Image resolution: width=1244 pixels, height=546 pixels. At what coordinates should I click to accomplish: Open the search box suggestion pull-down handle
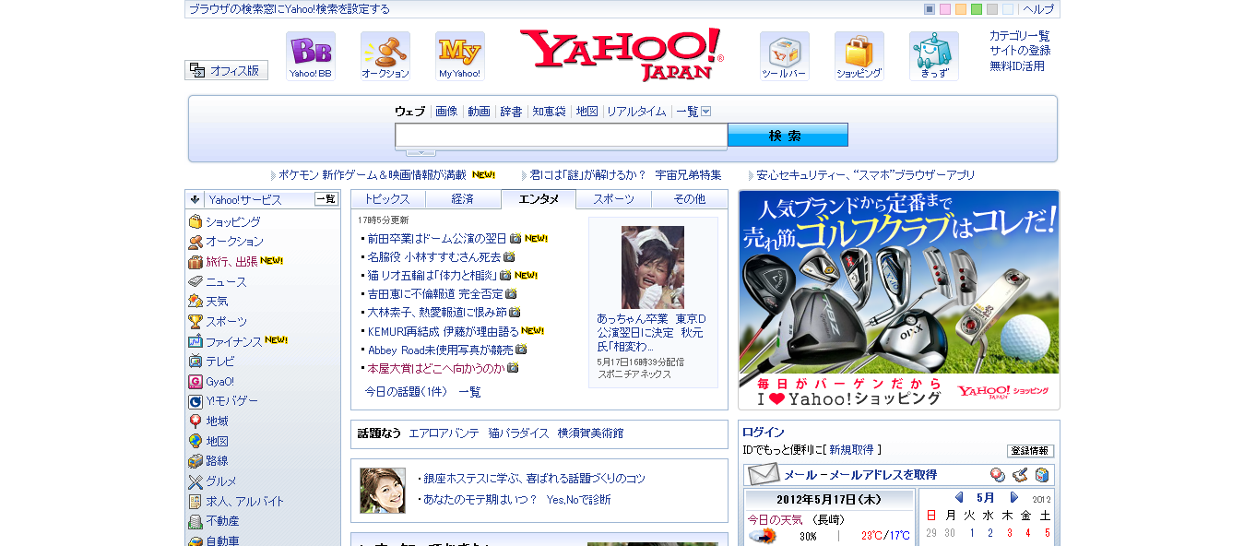(x=421, y=152)
